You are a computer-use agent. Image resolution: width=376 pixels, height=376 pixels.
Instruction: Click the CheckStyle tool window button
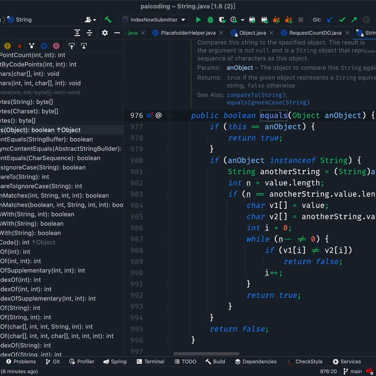305,362
